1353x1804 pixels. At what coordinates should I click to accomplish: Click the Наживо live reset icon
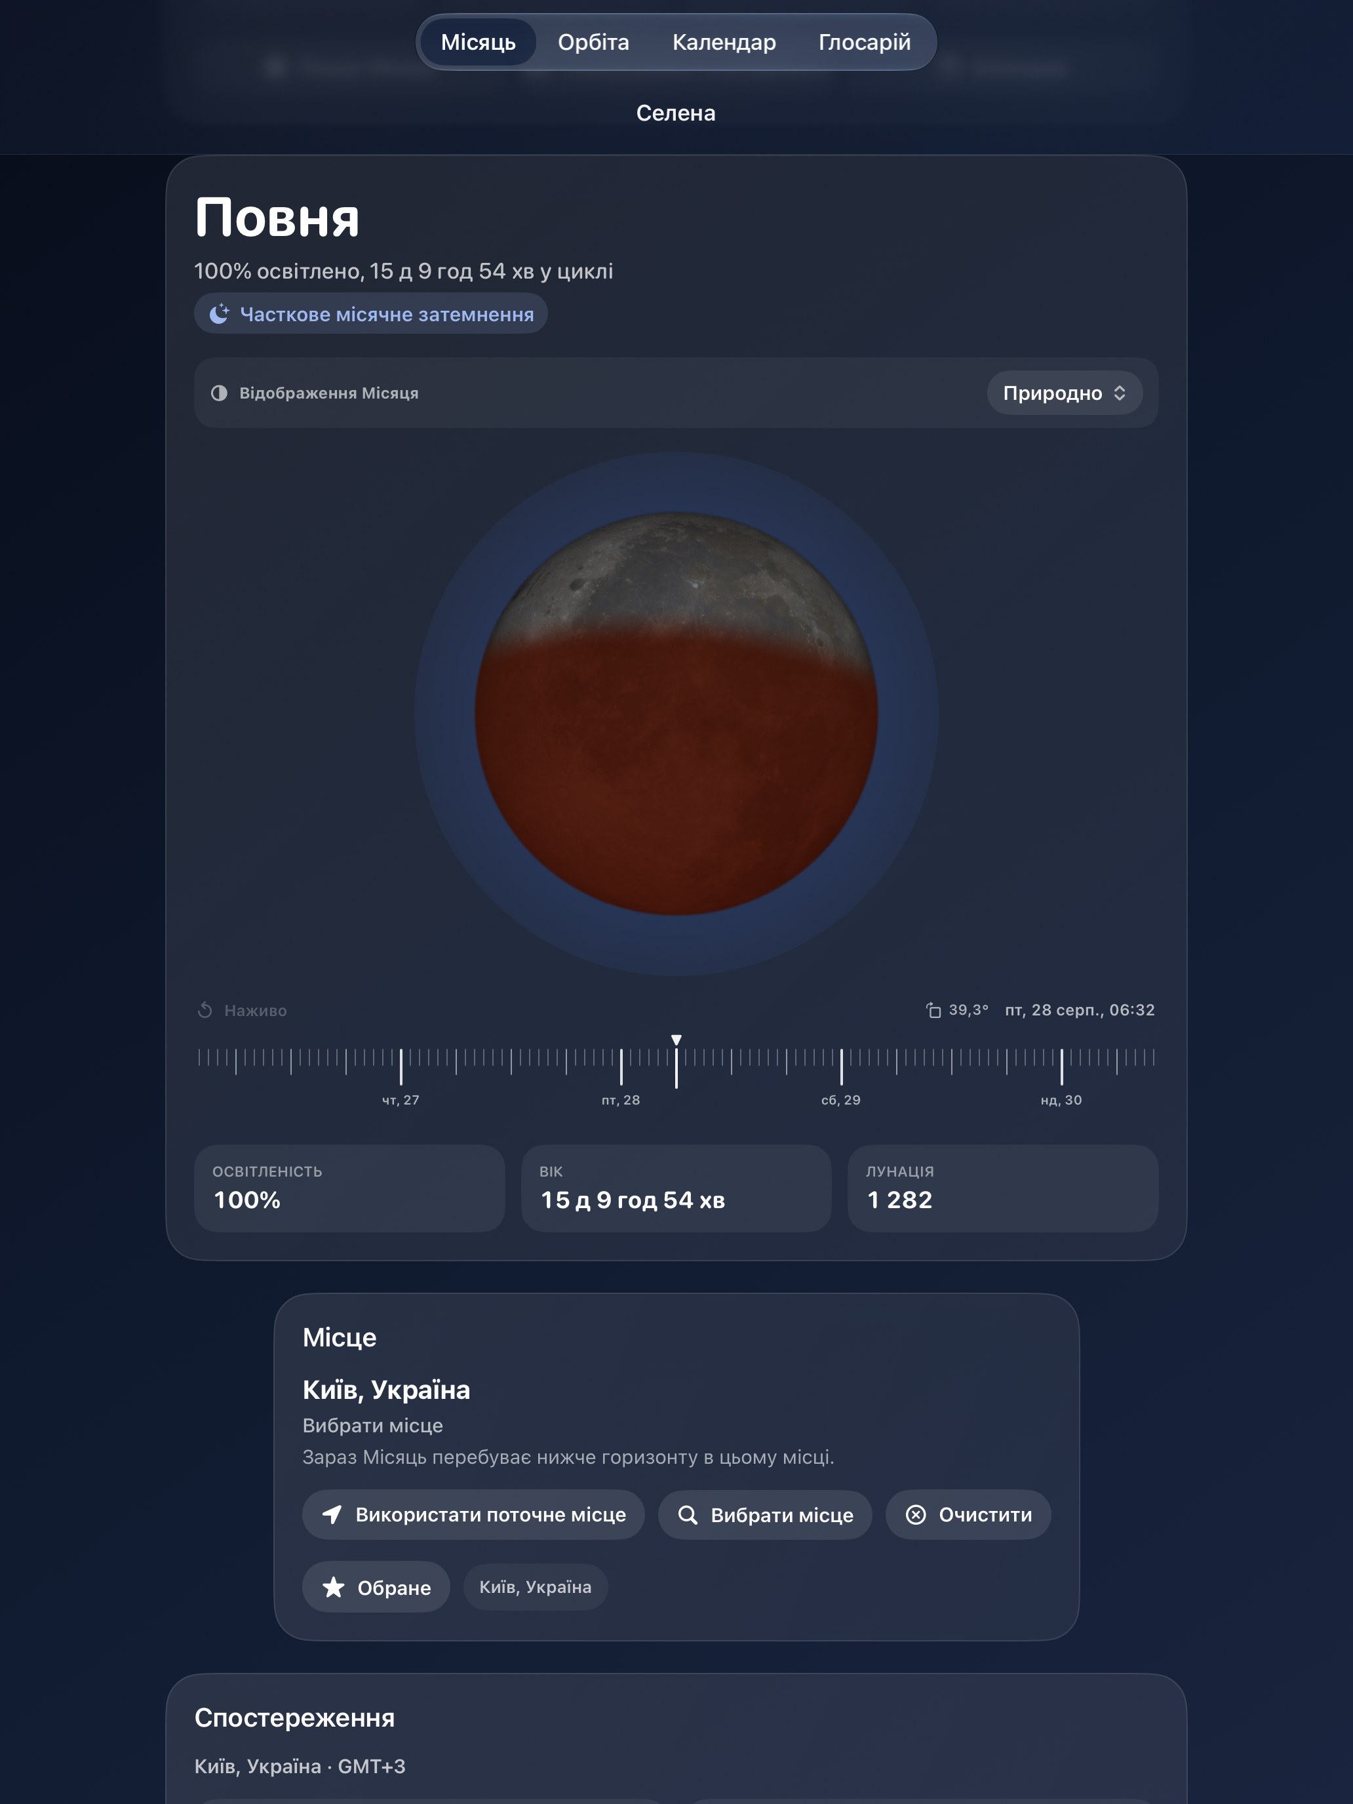point(205,1010)
